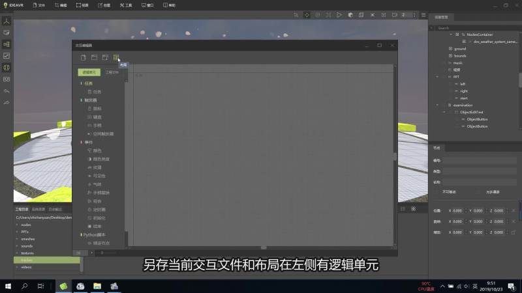Open the 创建 menu

pyautogui.click(x=104, y=5)
